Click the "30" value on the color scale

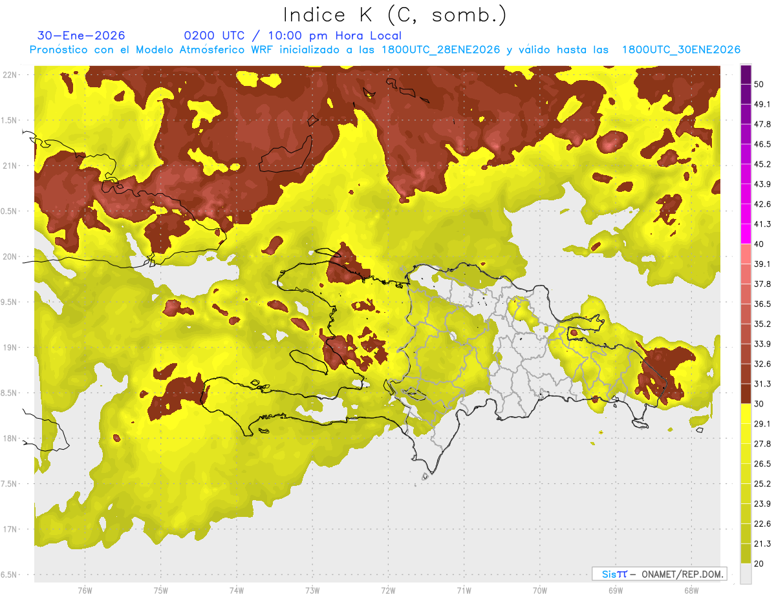tap(759, 404)
